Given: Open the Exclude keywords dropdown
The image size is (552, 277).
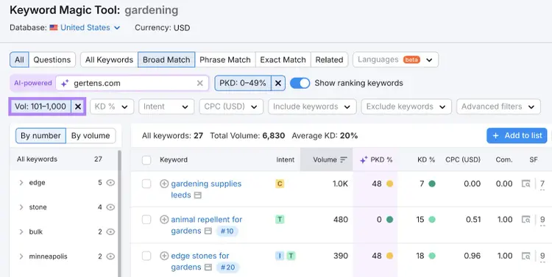Looking at the screenshot, I should [x=406, y=107].
